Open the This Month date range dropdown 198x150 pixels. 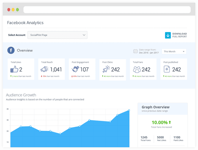(x=174, y=51)
